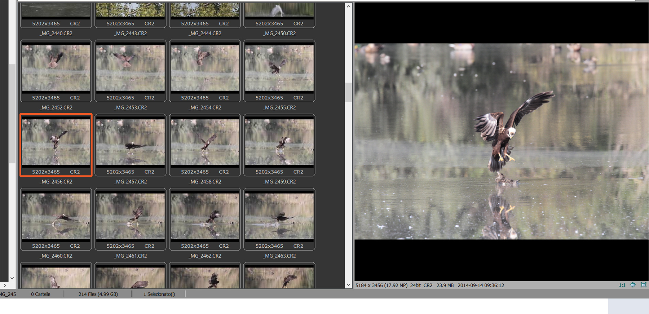Click the large eagle preview image
649x314 pixels.
tap(502, 141)
